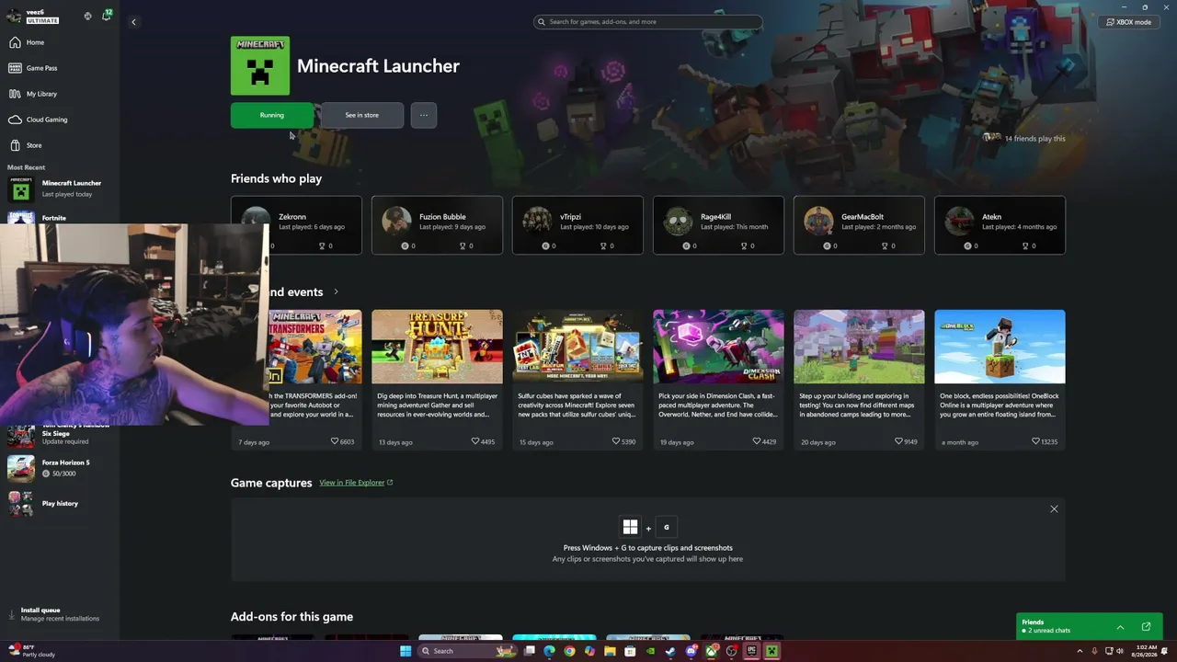The height and width of the screenshot is (662, 1177).
Task: Go back using the left arrow
Action: tap(133, 22)
